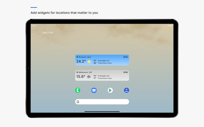Launch the Google Play Store icon
204x127 pixels.
(x=110, y=90)
